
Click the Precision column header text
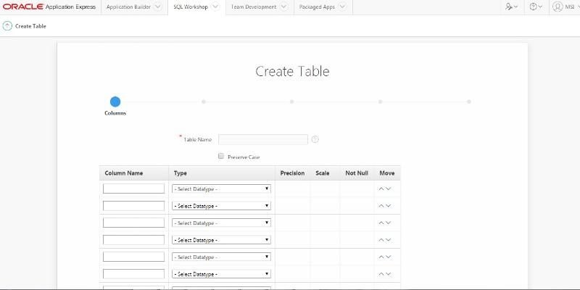pos(292,173)
